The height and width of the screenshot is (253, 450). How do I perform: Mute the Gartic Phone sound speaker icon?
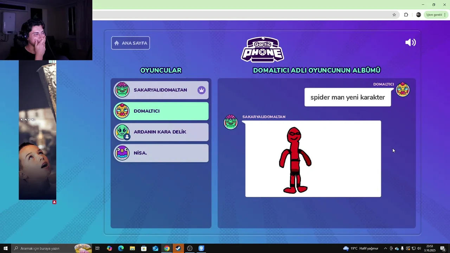pyautogui.click(x=410, y=43)
